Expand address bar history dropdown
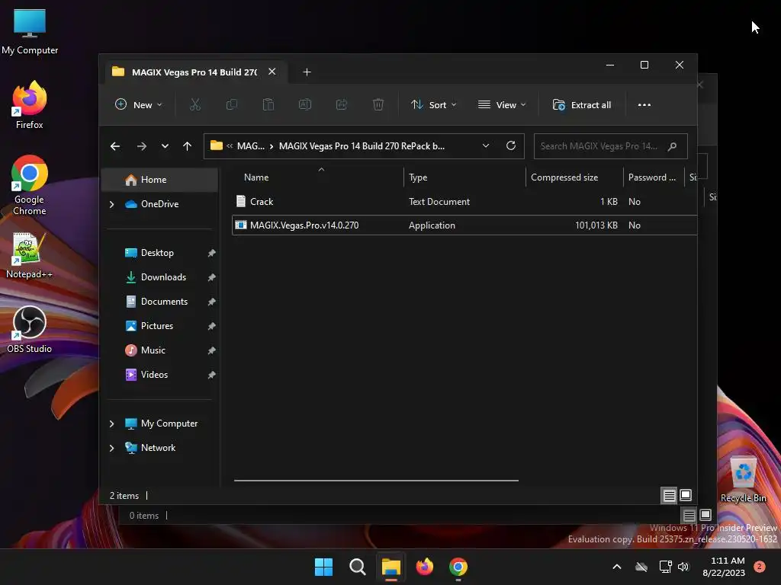This screenshot has width=781, height=585. (486, 145)
